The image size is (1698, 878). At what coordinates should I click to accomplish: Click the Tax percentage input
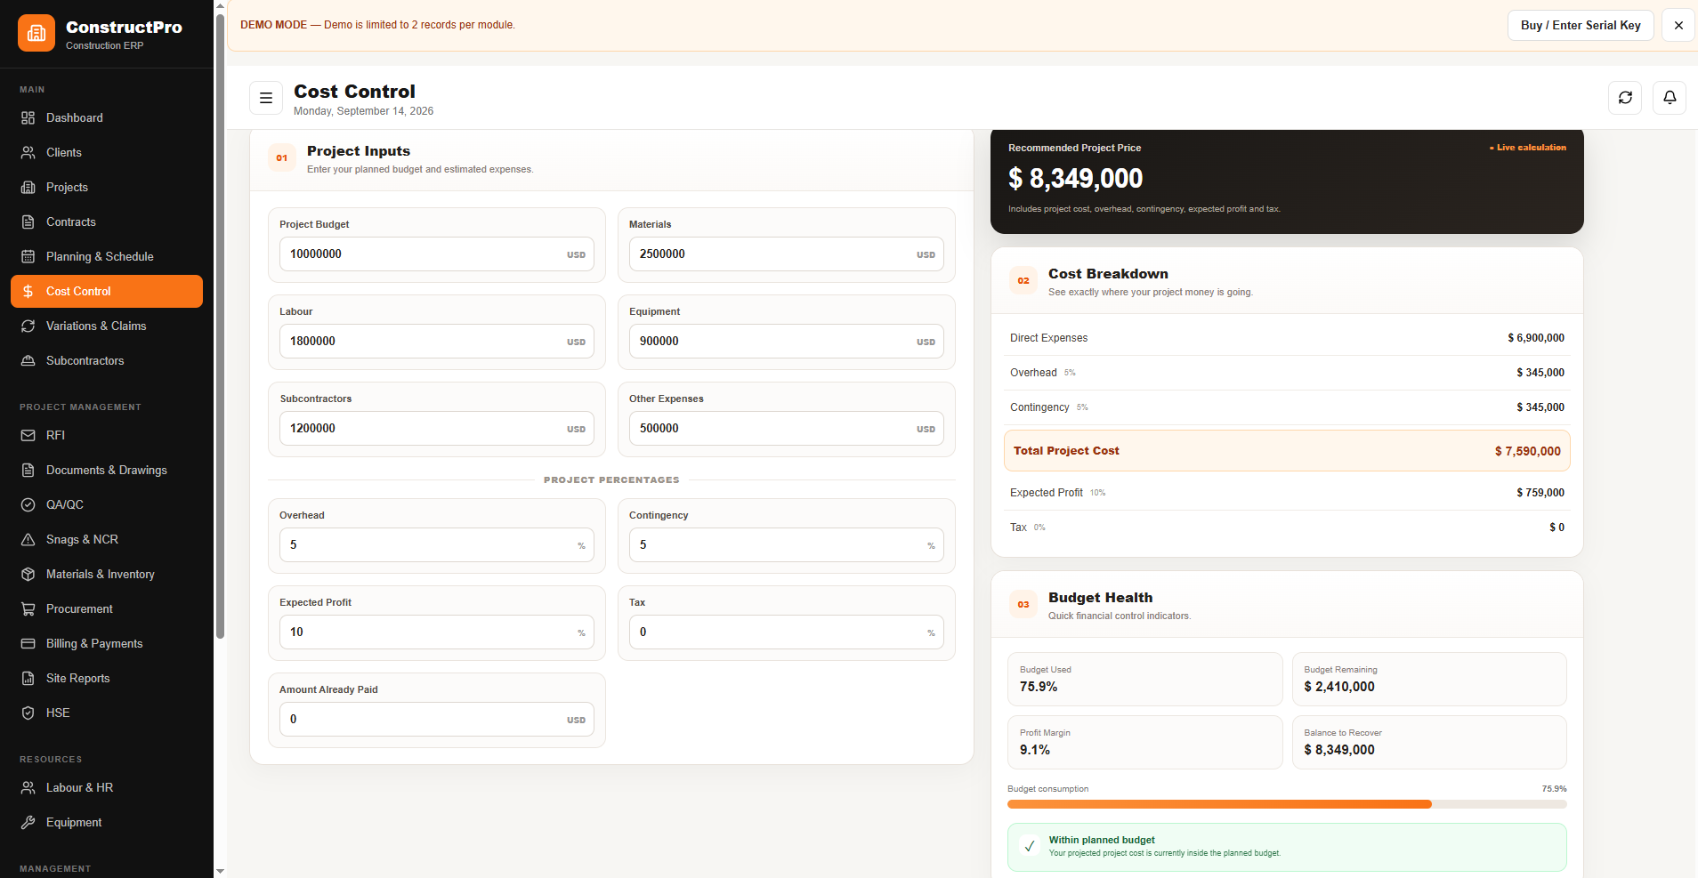coord(787,632)
